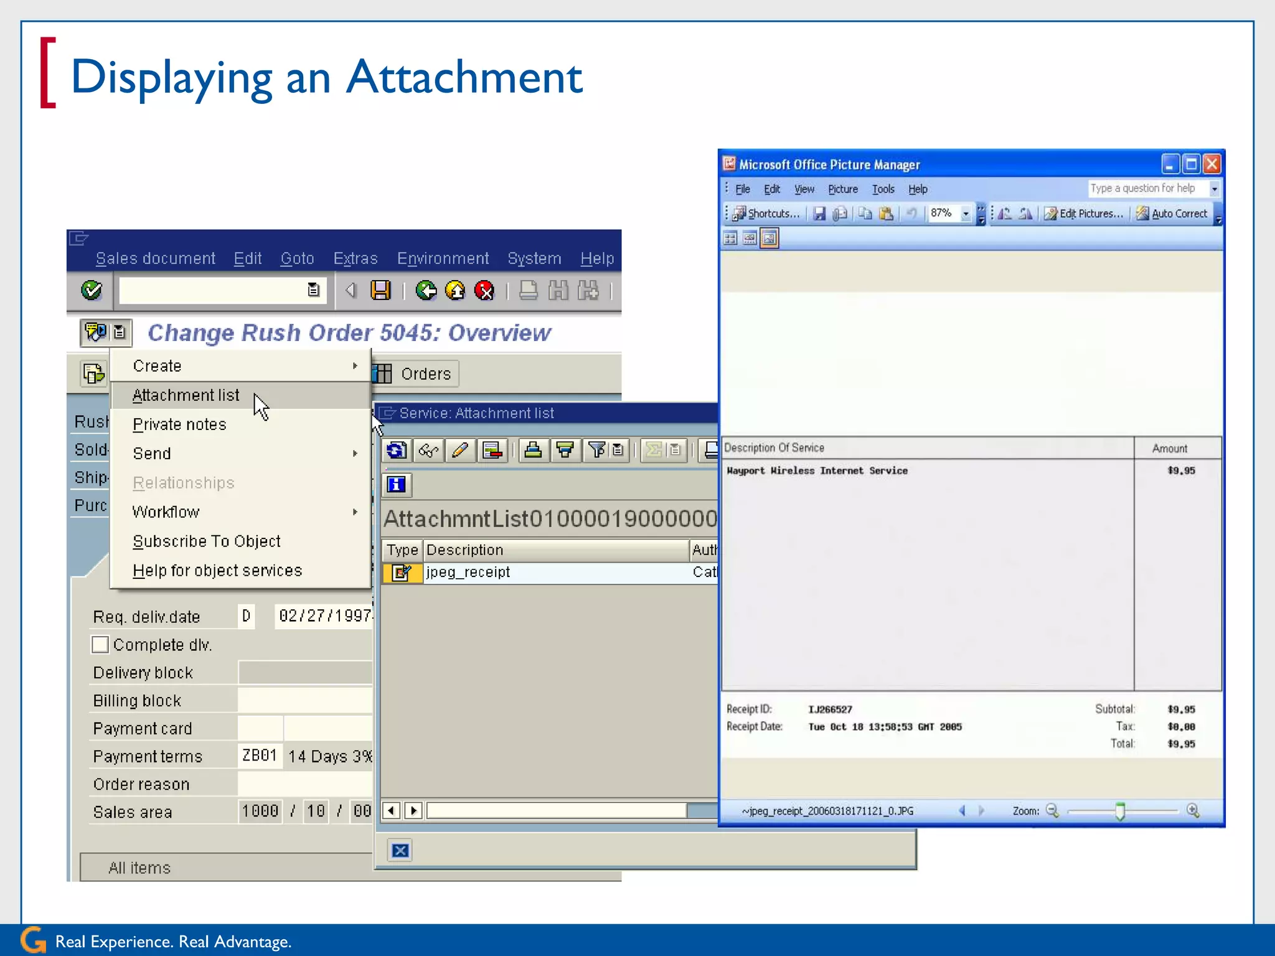This screenshot has width=1275, height=956.
Task: Click the Refresh icon in Attachment list toolbar
Action: [397, 450]
